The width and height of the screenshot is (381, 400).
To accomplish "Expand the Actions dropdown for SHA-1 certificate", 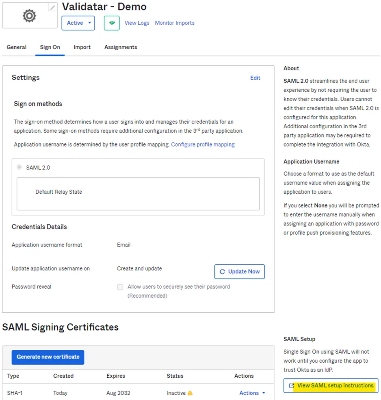I will 252,393.
